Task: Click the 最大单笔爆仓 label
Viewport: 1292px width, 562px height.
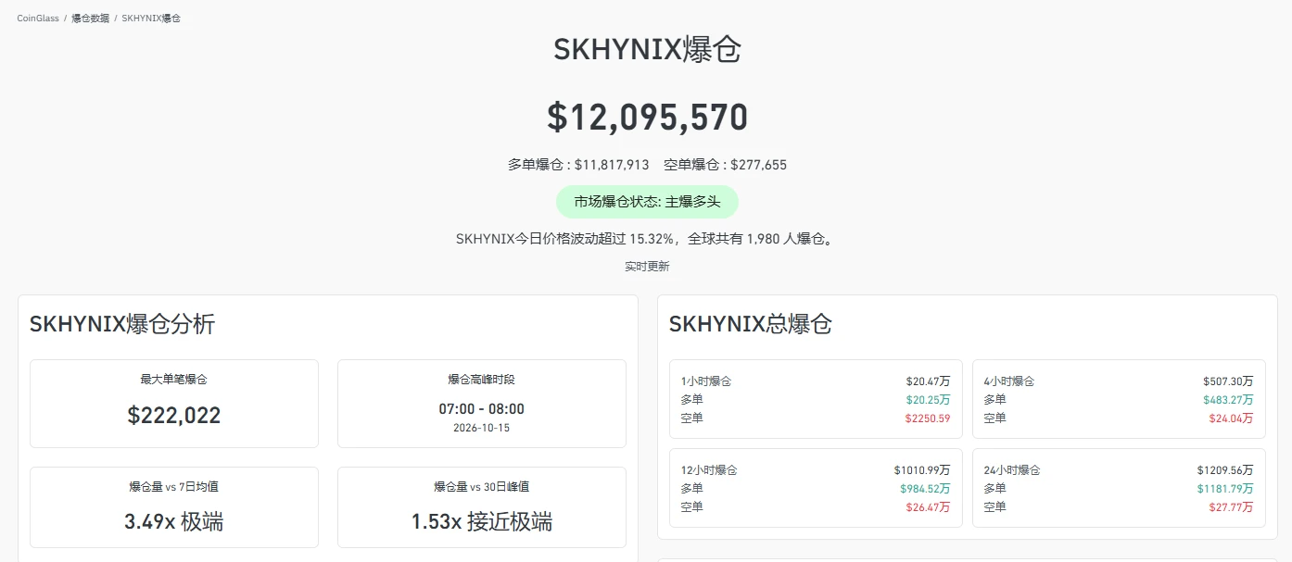Action: click(x=174, y=380)
